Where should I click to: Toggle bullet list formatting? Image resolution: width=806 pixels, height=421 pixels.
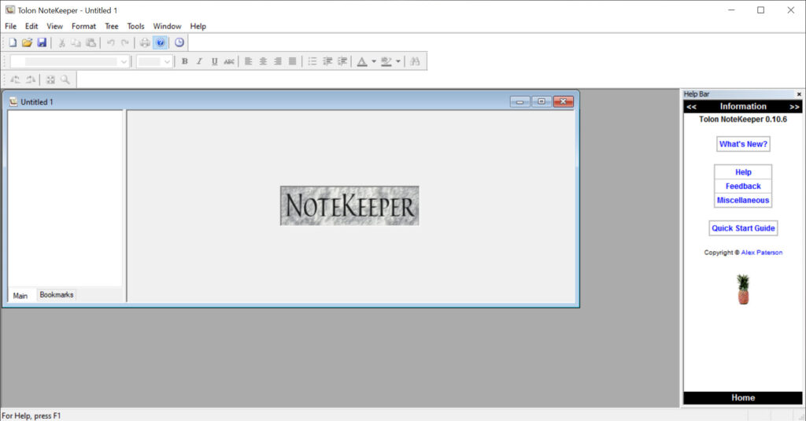point(312,61)
